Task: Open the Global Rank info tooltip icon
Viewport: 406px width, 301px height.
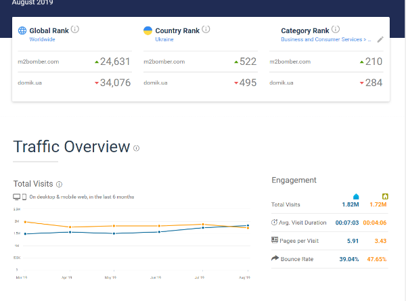Action: click(75, 29)
